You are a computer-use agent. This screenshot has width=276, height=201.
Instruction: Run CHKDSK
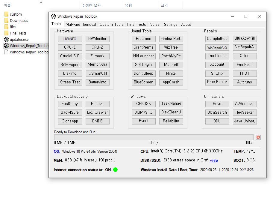[x=144, y=104]
